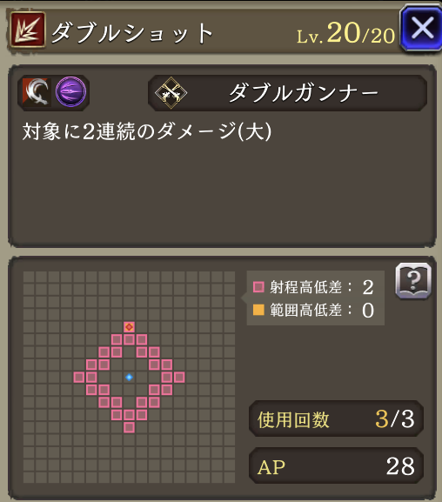Screen dimensions: 442x502
Task: Select the blue center unit marker
Action: tap(129, 377)
